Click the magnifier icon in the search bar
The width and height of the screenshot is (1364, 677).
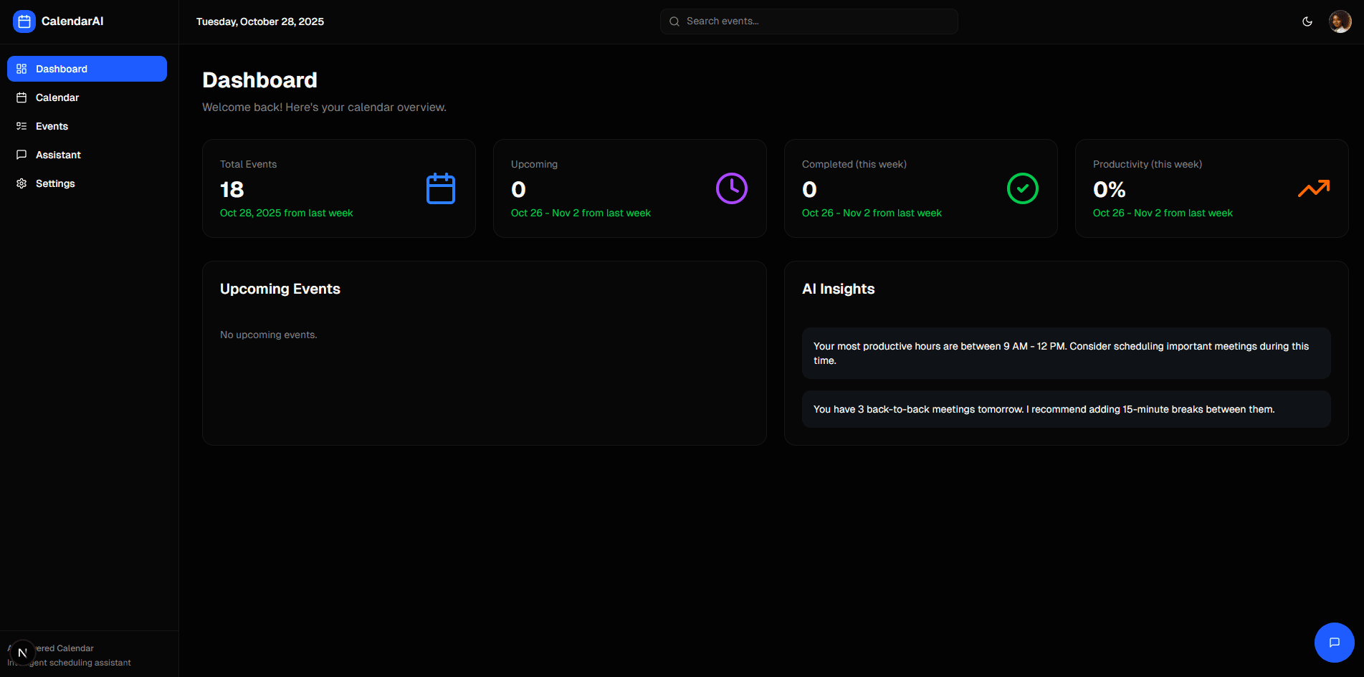tap(674, 21)
